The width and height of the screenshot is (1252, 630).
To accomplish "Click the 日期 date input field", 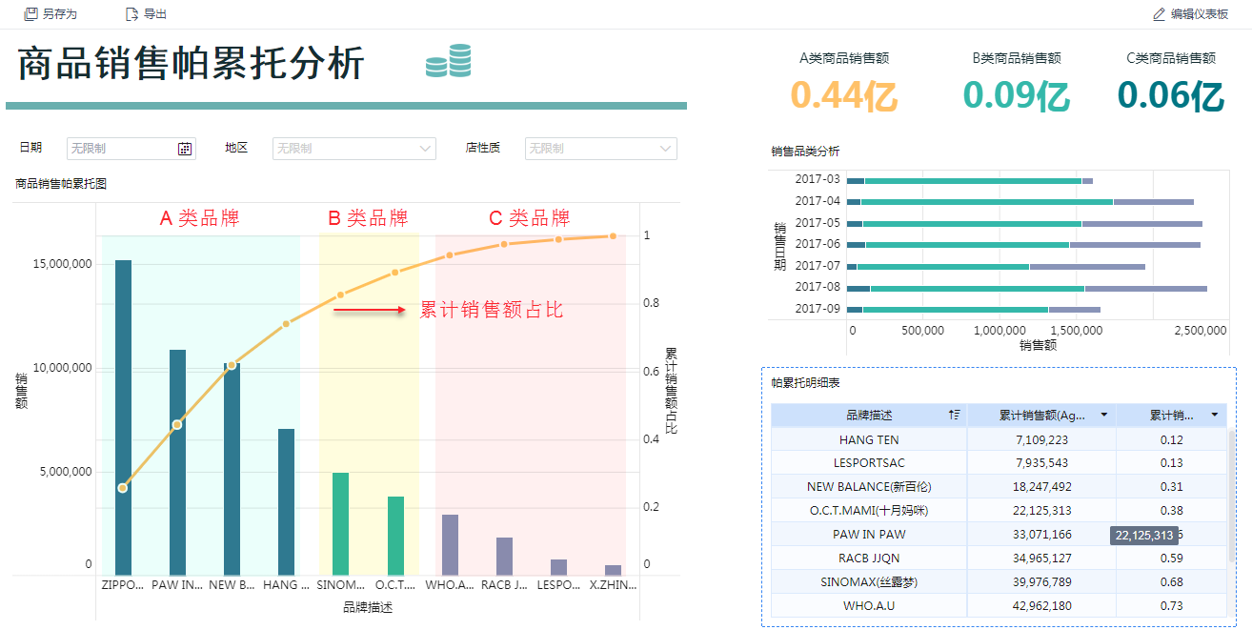I will coord(131,149).
